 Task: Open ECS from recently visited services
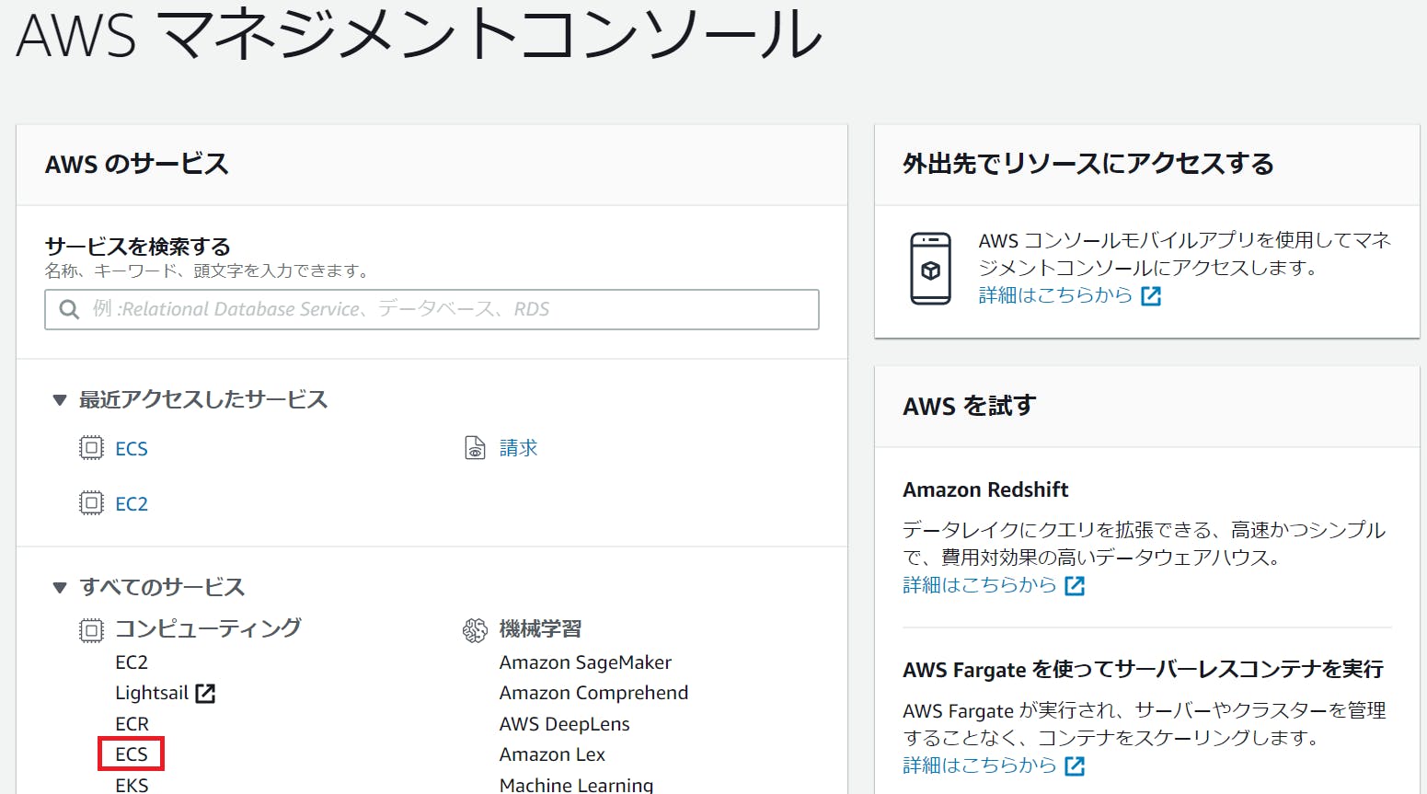point(132,449)
